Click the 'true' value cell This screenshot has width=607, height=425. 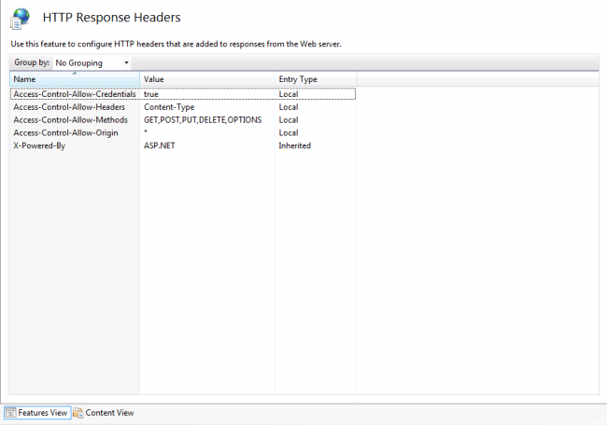point(151,94)
